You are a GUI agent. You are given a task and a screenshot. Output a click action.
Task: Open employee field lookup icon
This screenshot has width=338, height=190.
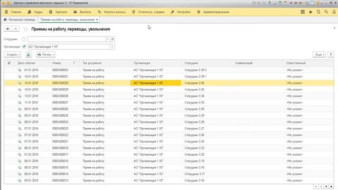coord(112,39)
